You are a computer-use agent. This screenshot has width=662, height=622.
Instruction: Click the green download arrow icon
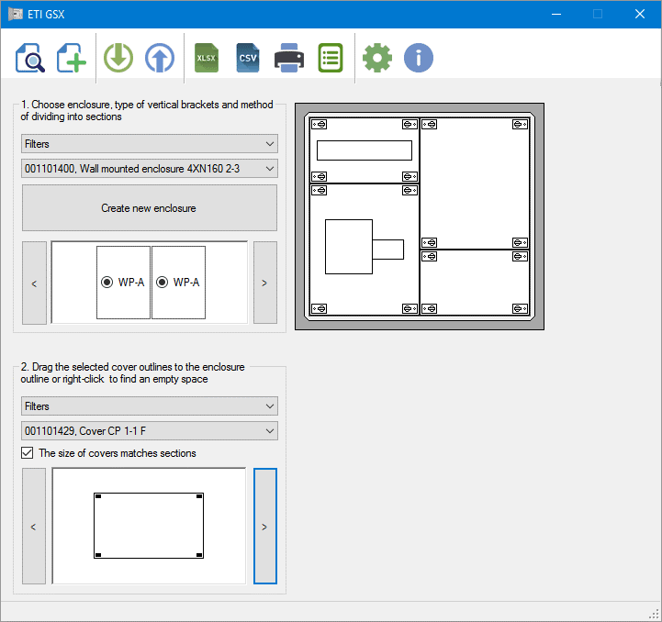click(x=118, y=58)
